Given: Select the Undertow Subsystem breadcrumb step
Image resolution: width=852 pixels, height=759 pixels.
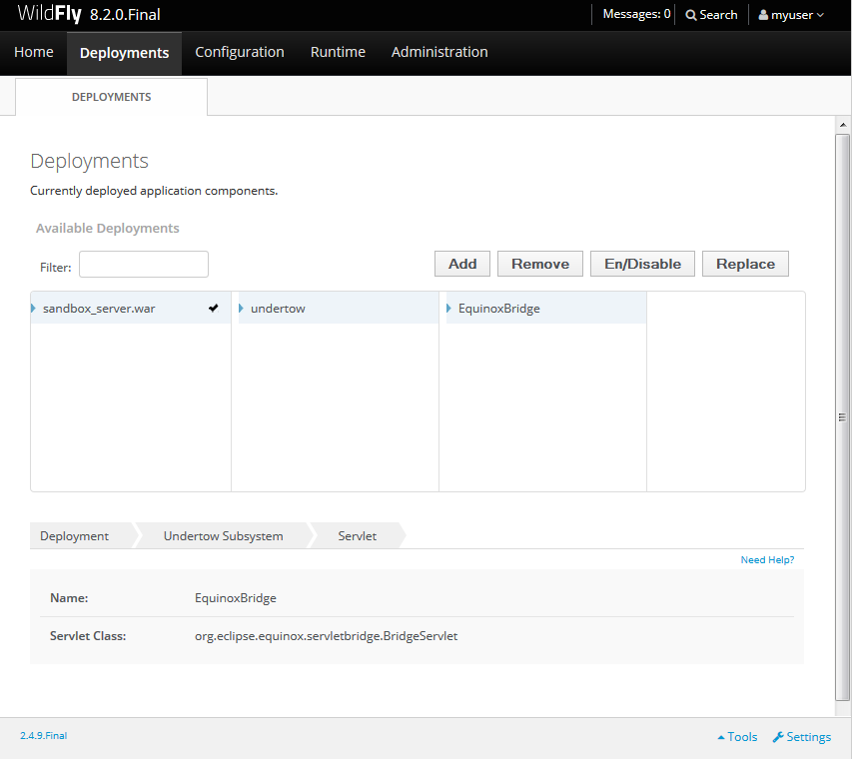Looking at the screenshot, I should pos(224,535).
